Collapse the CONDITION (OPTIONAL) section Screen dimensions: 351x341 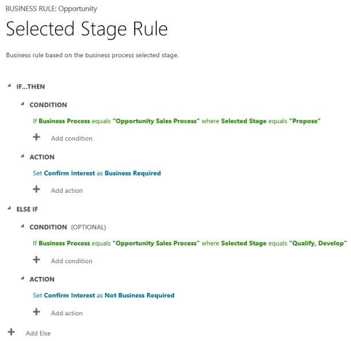pyautogui.click(x=22, y=227)
